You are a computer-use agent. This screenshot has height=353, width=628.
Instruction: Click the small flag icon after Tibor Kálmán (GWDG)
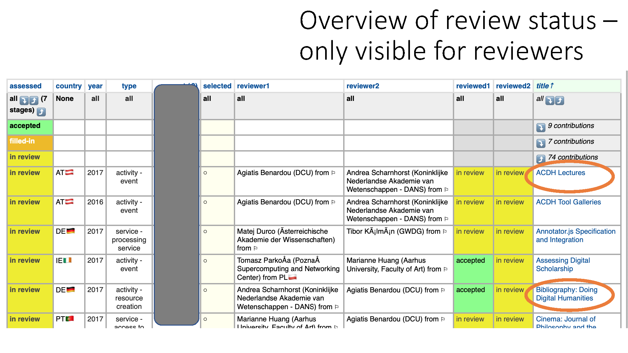tap(445, 231)
